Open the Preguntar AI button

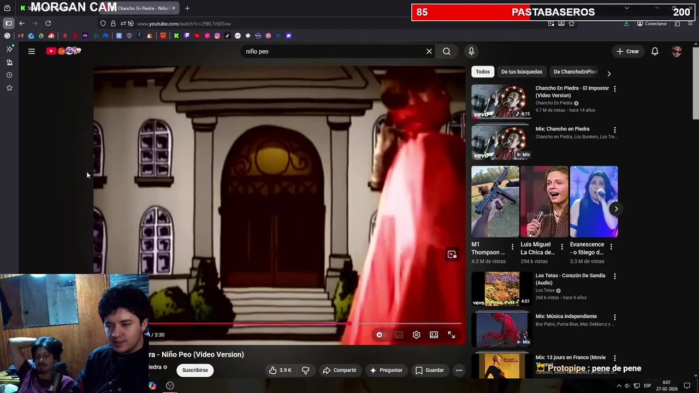point(386,370)
